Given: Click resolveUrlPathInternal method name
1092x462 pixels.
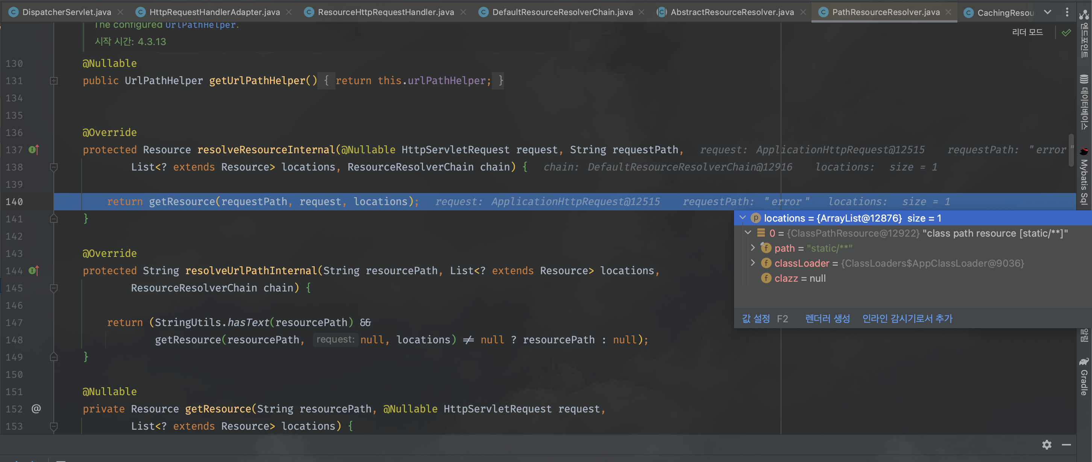Looking at the screenshot, I should tap(251, 270).
